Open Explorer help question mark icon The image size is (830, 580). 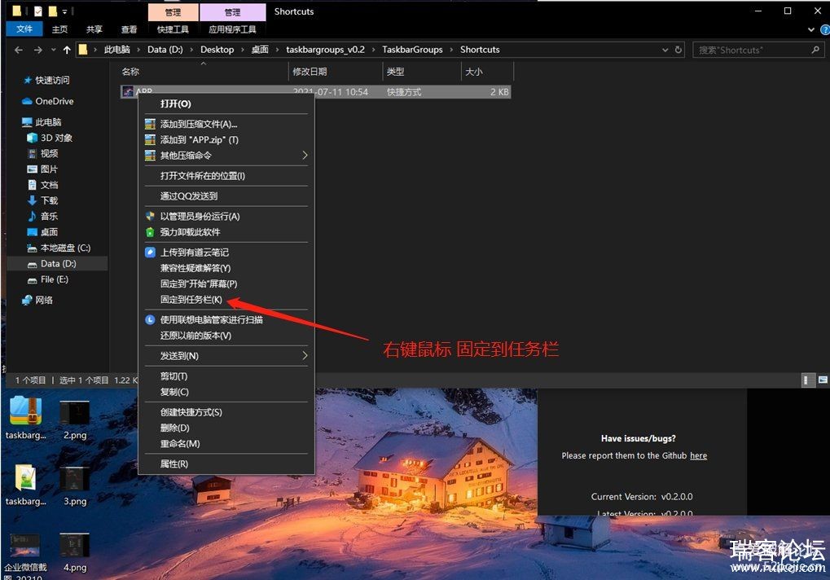click(x=825, y=29)
